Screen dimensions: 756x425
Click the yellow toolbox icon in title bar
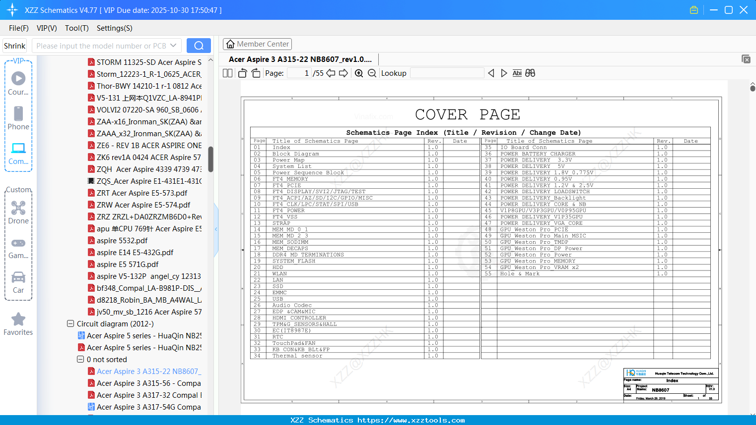(x=694, y=10)
